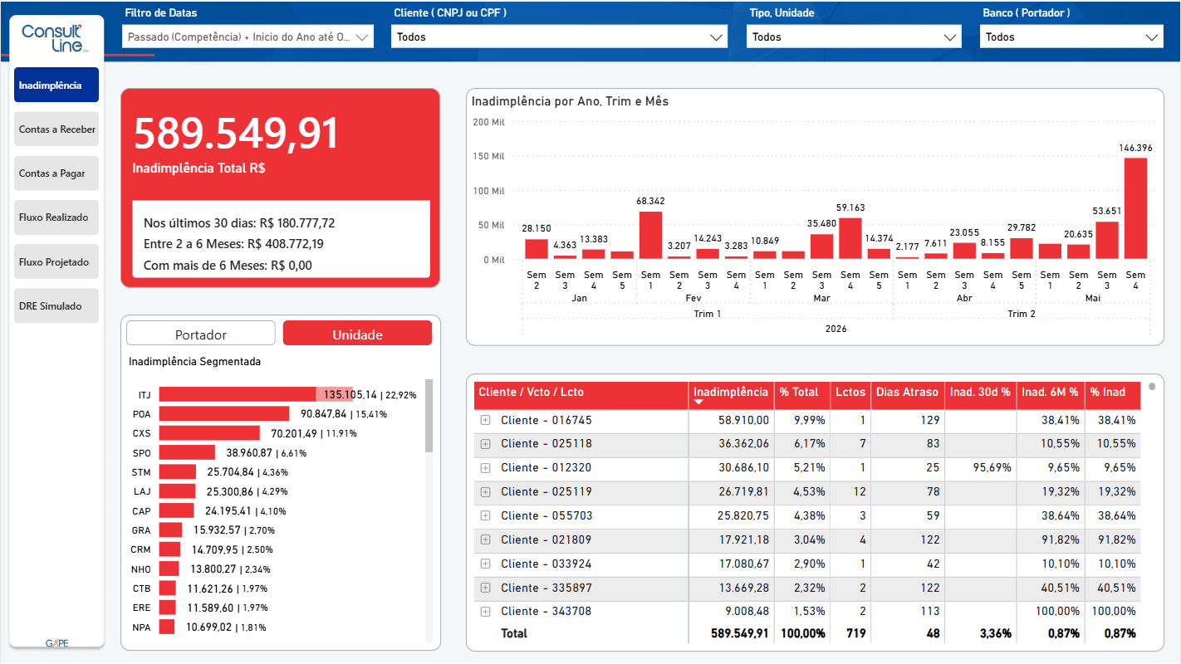Expand row for Cliente - 016745
Viewport: 1181px width, 664px height.
point(486,420)
